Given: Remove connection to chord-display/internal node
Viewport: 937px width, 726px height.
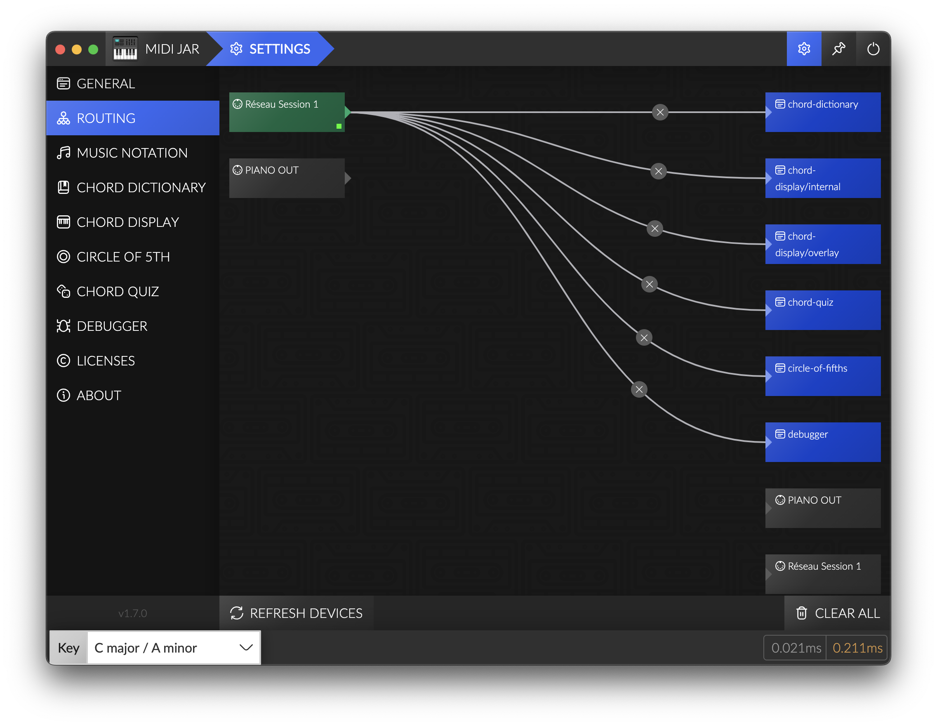Looking at the screenshot, I should coord(658,171).
